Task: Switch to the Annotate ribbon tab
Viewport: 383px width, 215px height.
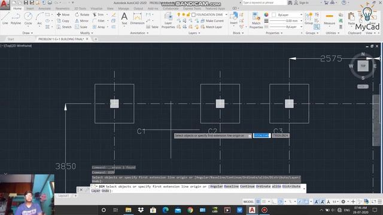Action: (x=44, y=8)
